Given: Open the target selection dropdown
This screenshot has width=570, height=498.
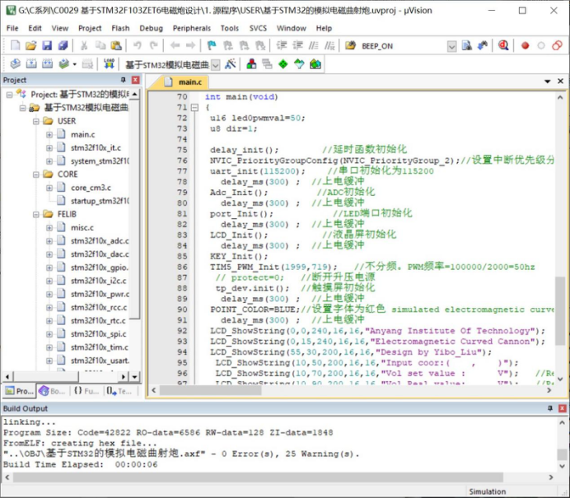Looking at the screenshot, I should (x=216, y=65).
